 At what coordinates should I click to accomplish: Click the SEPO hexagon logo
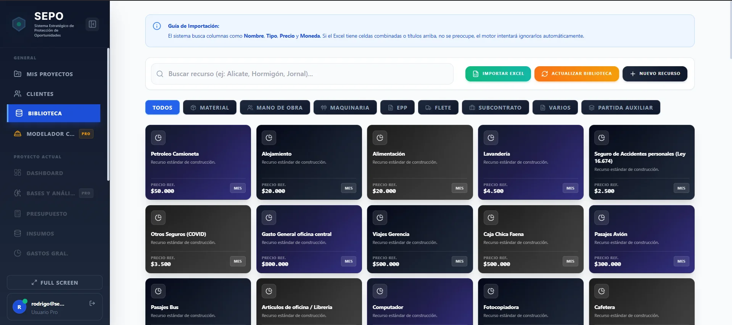(19, 24)
